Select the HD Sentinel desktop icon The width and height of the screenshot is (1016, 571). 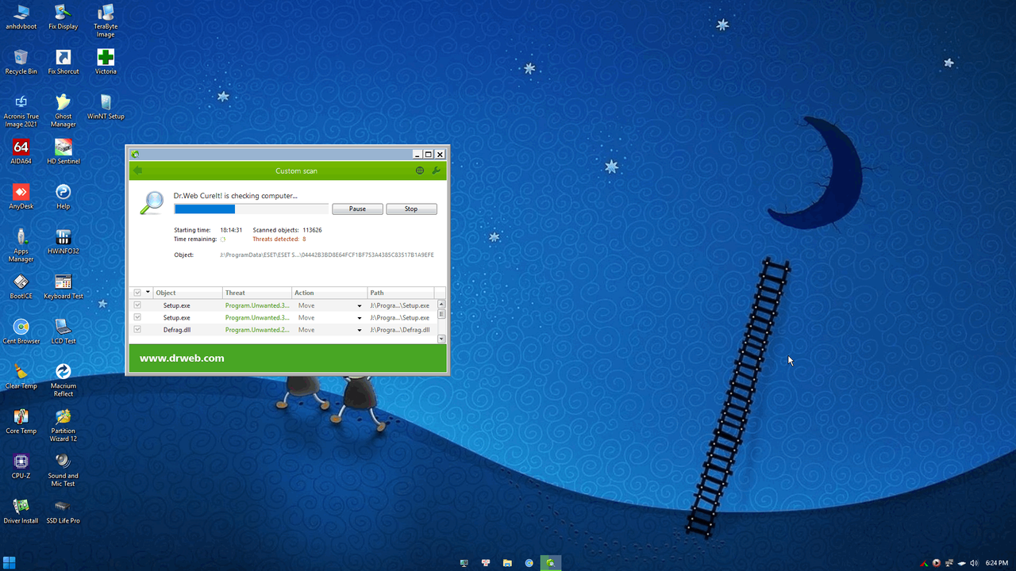tap(63, 151)
